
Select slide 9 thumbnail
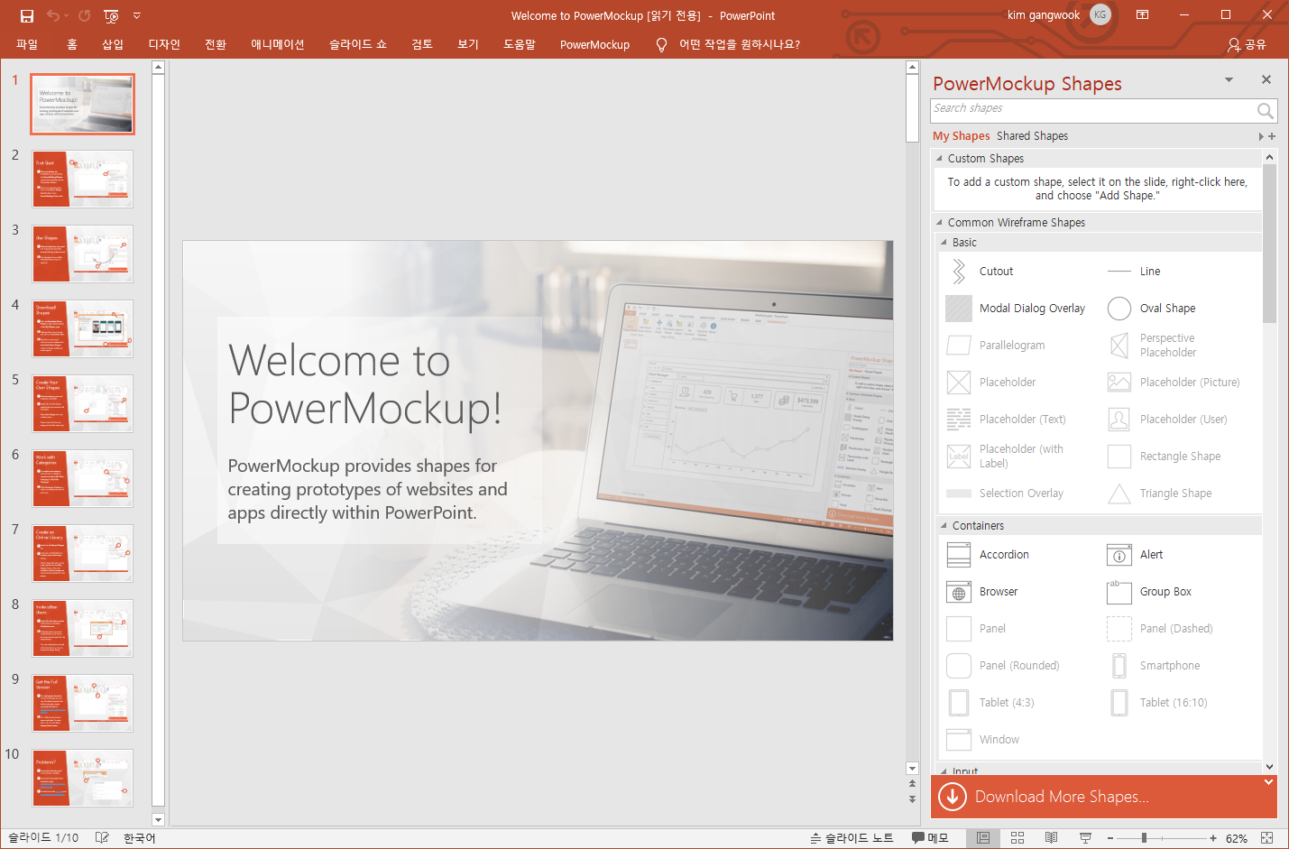coord(83,703)
